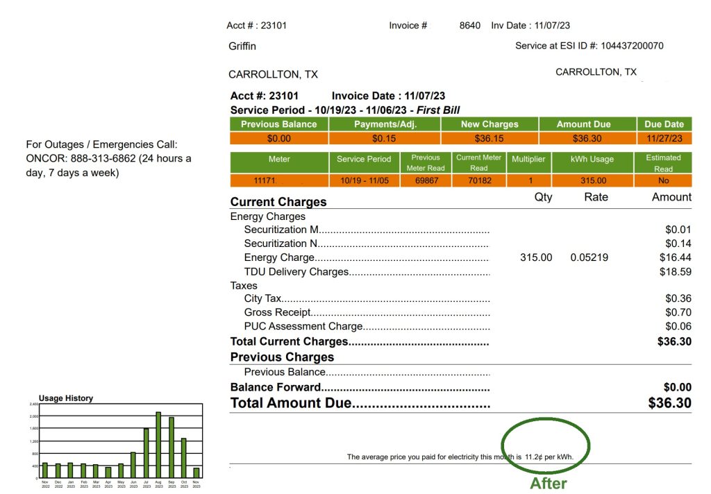Click the 'Current Meter Read' header
This screenshot has width=711, height=494.
click(479, 162)
